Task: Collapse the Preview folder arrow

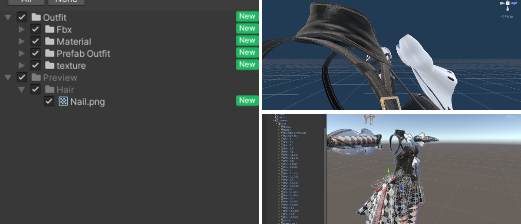Action: [x=8, y=78]
